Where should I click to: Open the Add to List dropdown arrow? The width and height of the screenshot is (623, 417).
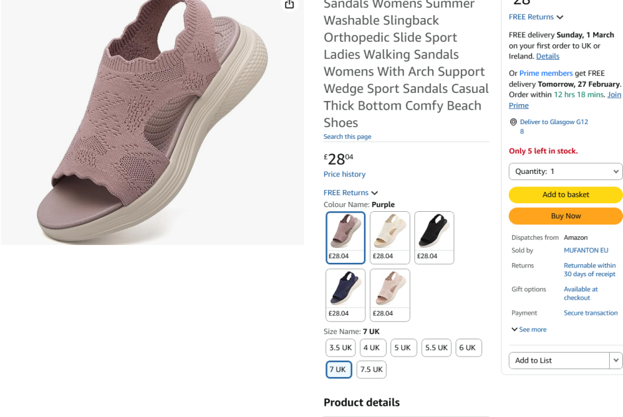click(616, 361)
